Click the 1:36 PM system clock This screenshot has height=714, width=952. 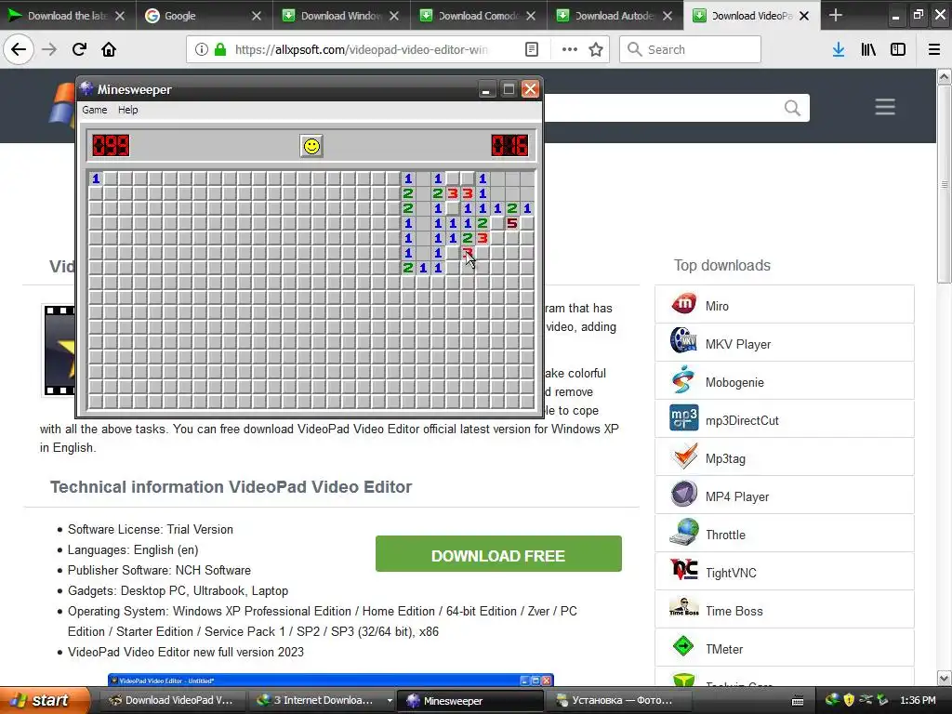point(918,700)
